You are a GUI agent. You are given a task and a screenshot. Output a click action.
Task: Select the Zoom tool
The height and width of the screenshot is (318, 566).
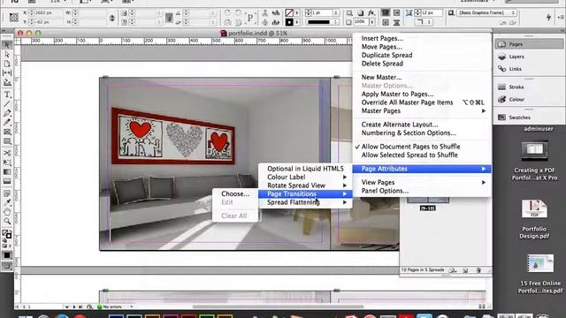pyautogui.click(x=7, y=222)
